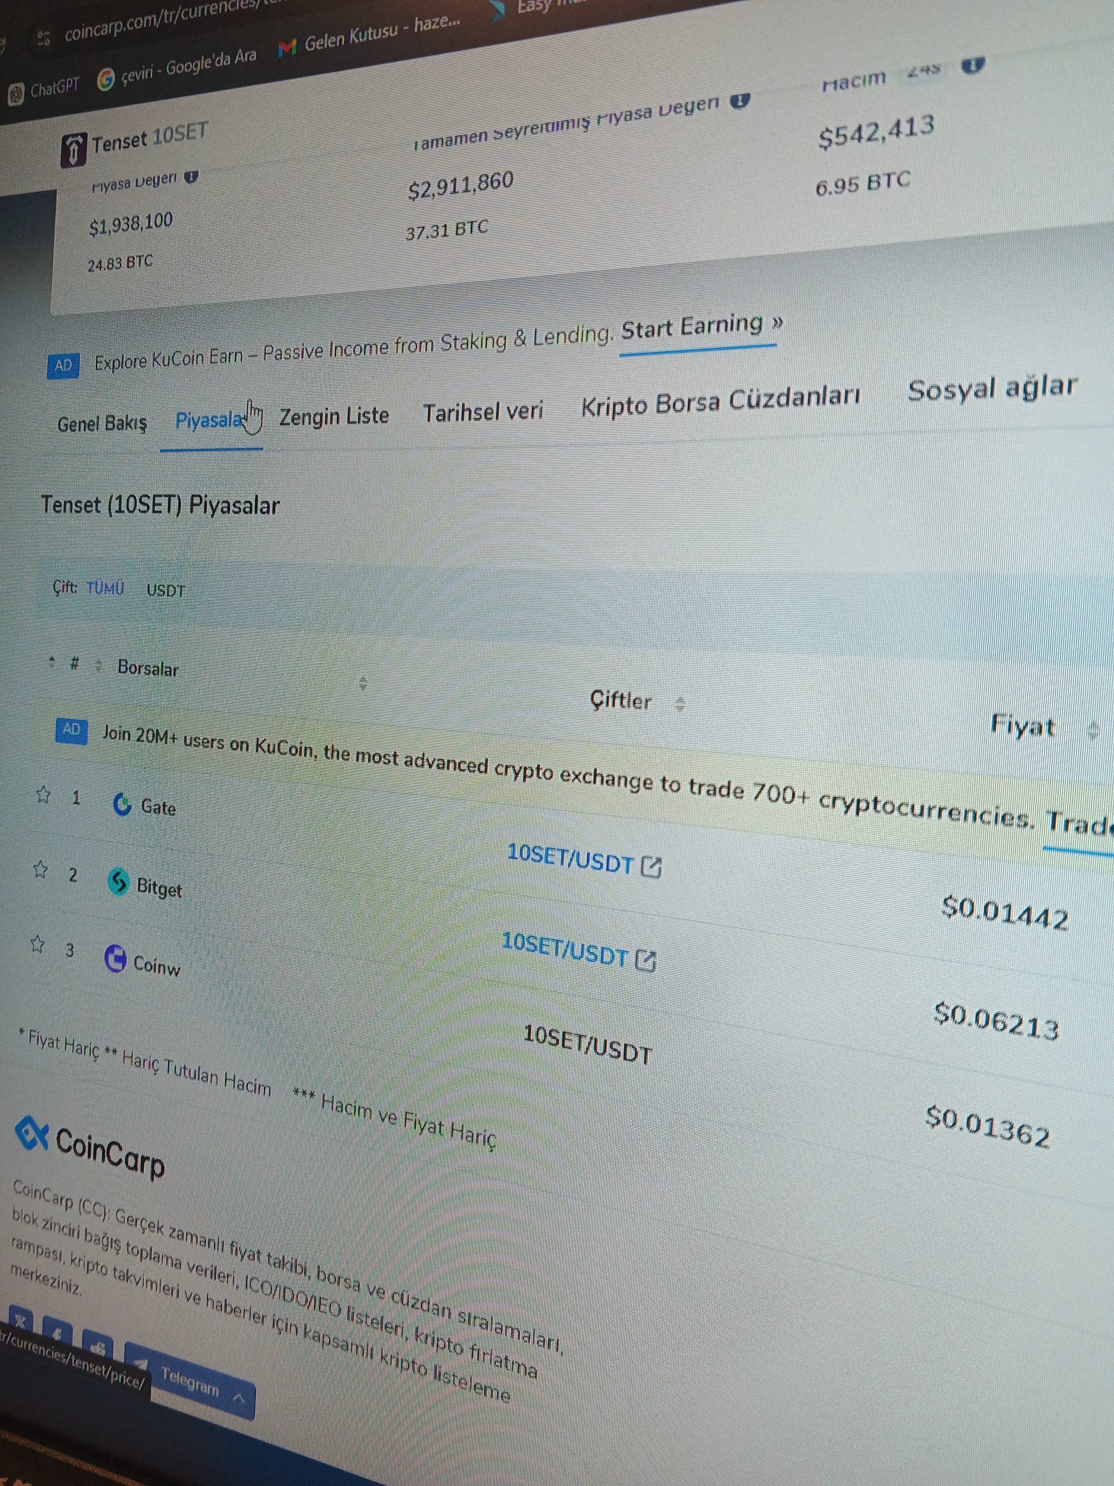Click the Start Earning » link

point(702,327)
